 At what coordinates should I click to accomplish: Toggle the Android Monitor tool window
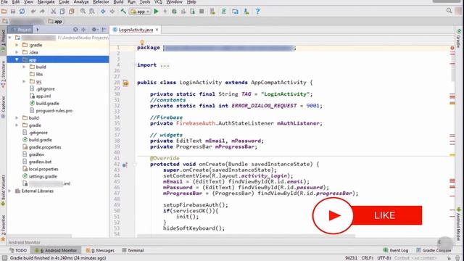57,250
